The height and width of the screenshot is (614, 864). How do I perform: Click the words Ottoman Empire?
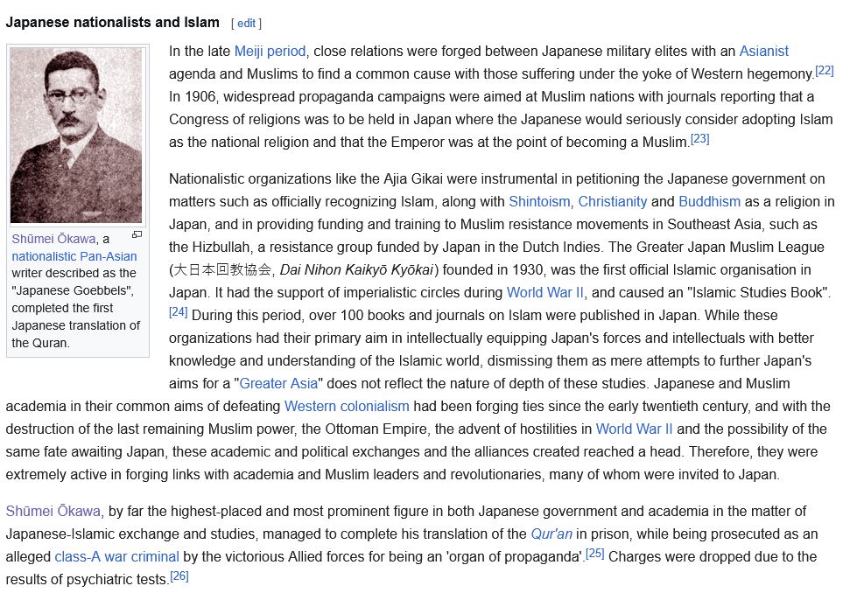pyautogui.click(x=376, y=429)
